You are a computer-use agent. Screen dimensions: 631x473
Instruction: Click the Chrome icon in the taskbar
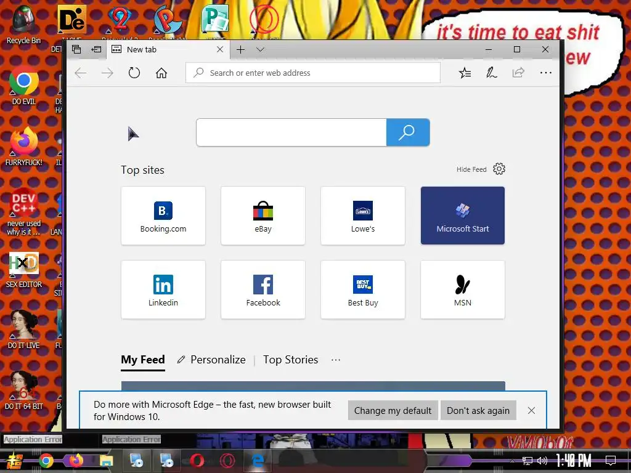[x=46, y=461]
